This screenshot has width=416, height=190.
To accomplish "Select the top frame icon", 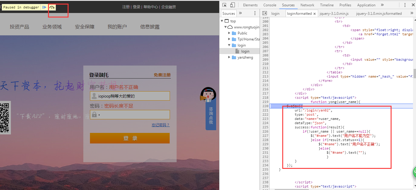I will point(227,21).
